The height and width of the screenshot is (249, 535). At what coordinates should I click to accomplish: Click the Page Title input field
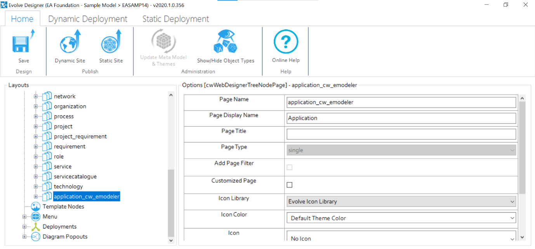(x=401, y=134)
